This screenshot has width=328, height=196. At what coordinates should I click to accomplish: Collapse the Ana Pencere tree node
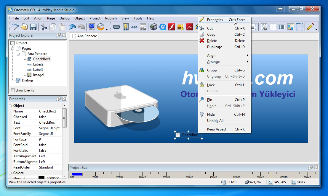[18, 54]
